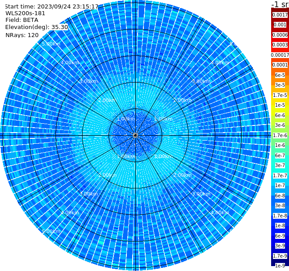Screen dimensions: 289x271
Task: Click the 1.7e-7 colorbar label
Action: pos(280,175)
